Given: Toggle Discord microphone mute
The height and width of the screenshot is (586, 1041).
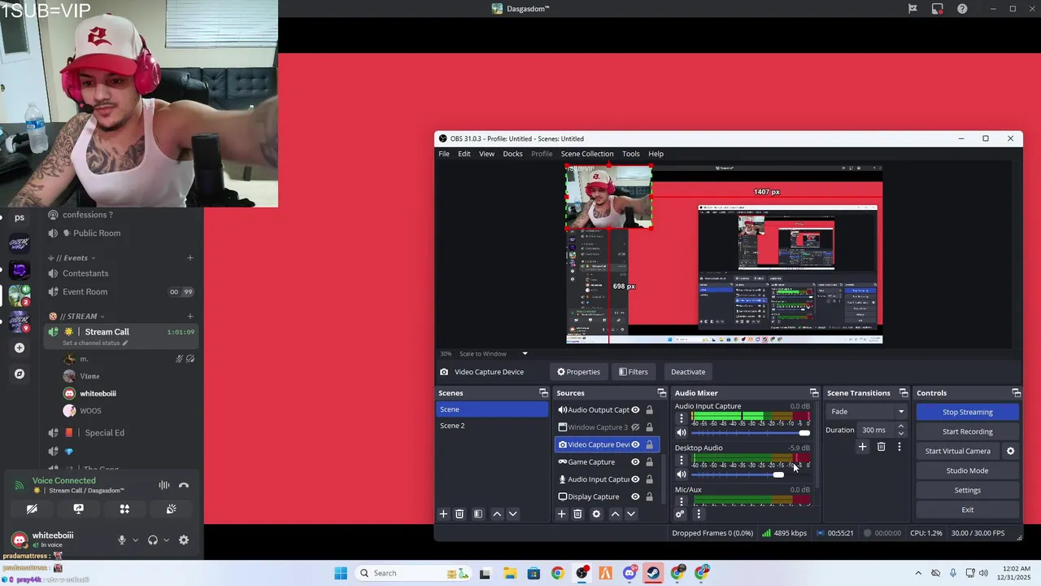Looking at the screenshot, I should pyautogui.click(x=122, y=540).
